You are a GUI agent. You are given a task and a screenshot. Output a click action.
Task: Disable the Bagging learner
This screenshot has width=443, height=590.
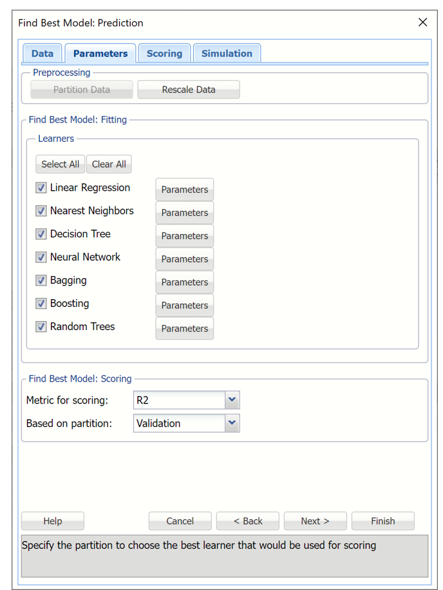click(41, 280)
